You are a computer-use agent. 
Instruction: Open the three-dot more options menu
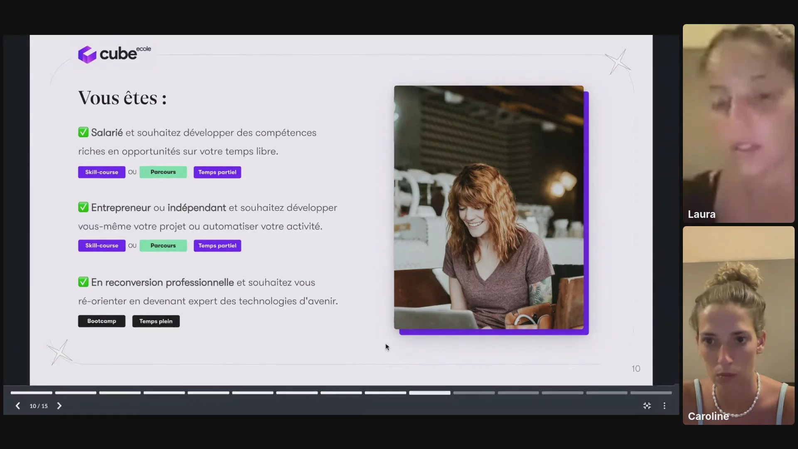point(664,406)
